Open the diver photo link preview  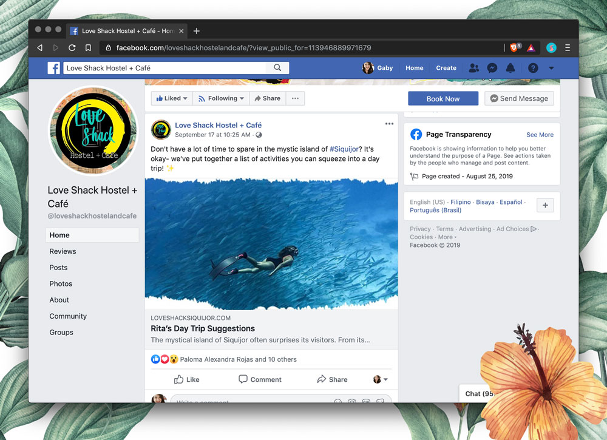271,244
